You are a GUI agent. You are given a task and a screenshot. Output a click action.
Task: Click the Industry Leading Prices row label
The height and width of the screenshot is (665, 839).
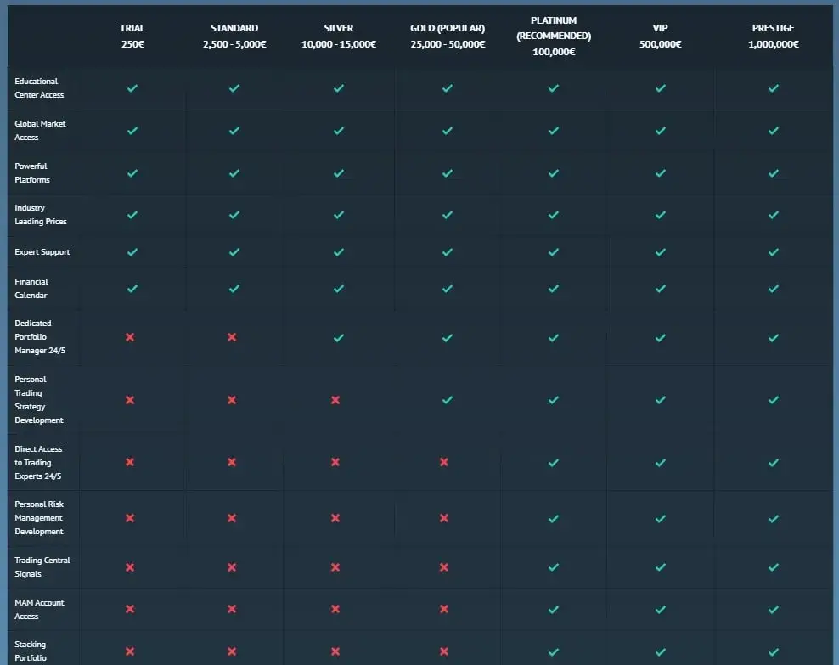(41, 215)
